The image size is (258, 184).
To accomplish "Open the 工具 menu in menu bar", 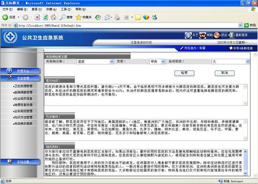I will [x=66, y=9].
